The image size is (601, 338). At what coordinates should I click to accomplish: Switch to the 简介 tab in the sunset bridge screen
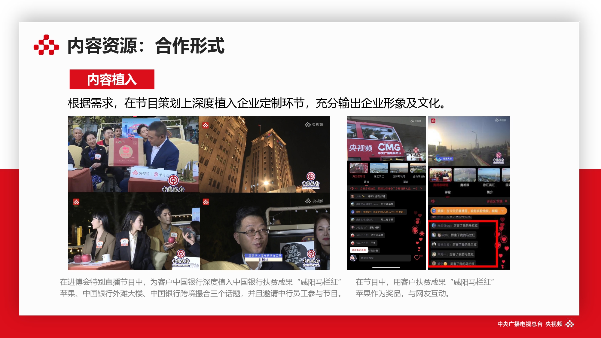[x=490, y=192]
